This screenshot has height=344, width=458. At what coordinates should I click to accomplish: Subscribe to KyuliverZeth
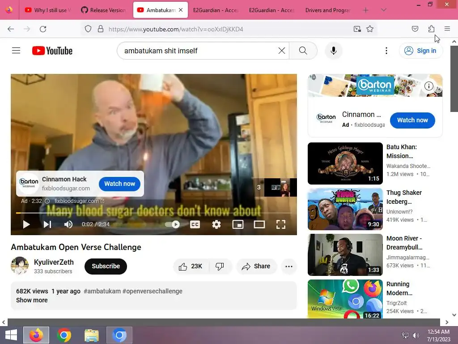click(106, 266)
